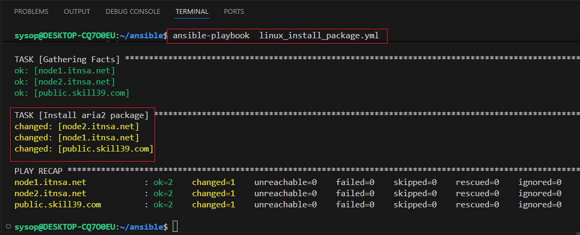Click the yellow changed: [node2.itsna.net] line
Viewport: 580px width, 235px height.
[77, 127]
